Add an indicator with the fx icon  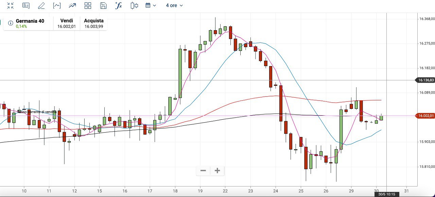click(x=119, y=5)
